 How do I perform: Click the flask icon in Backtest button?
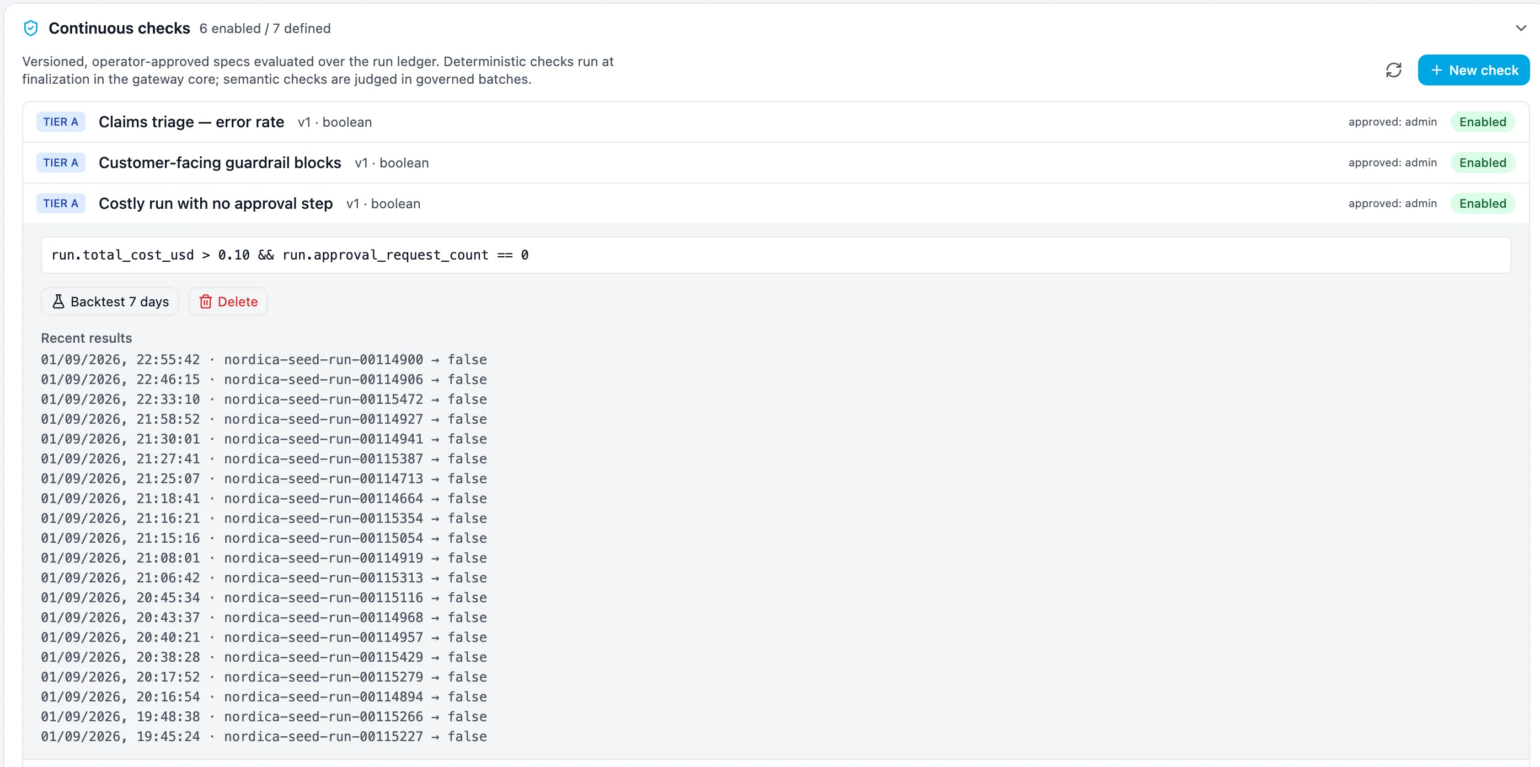[58, 301]
